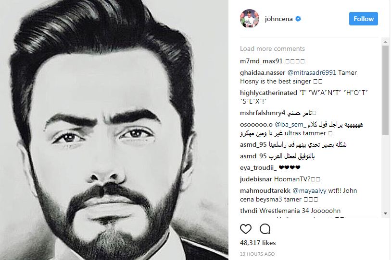
Task: Follow the johncena account
Action: pos(363,19)
